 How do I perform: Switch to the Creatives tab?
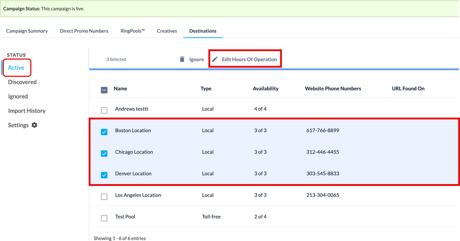[167, 31]
